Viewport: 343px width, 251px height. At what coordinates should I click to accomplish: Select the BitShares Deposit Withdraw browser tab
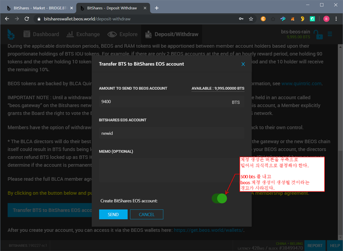[x=111, y=8]
